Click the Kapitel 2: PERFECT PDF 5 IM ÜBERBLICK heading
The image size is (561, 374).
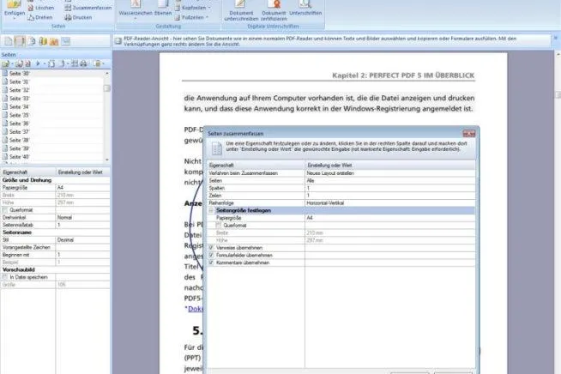[403, 75]
